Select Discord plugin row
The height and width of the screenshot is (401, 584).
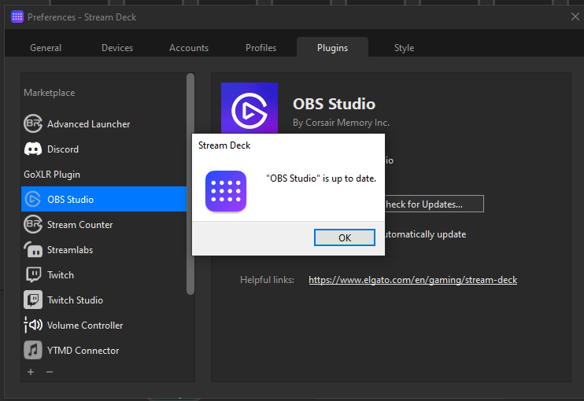[x=104, y=149]
